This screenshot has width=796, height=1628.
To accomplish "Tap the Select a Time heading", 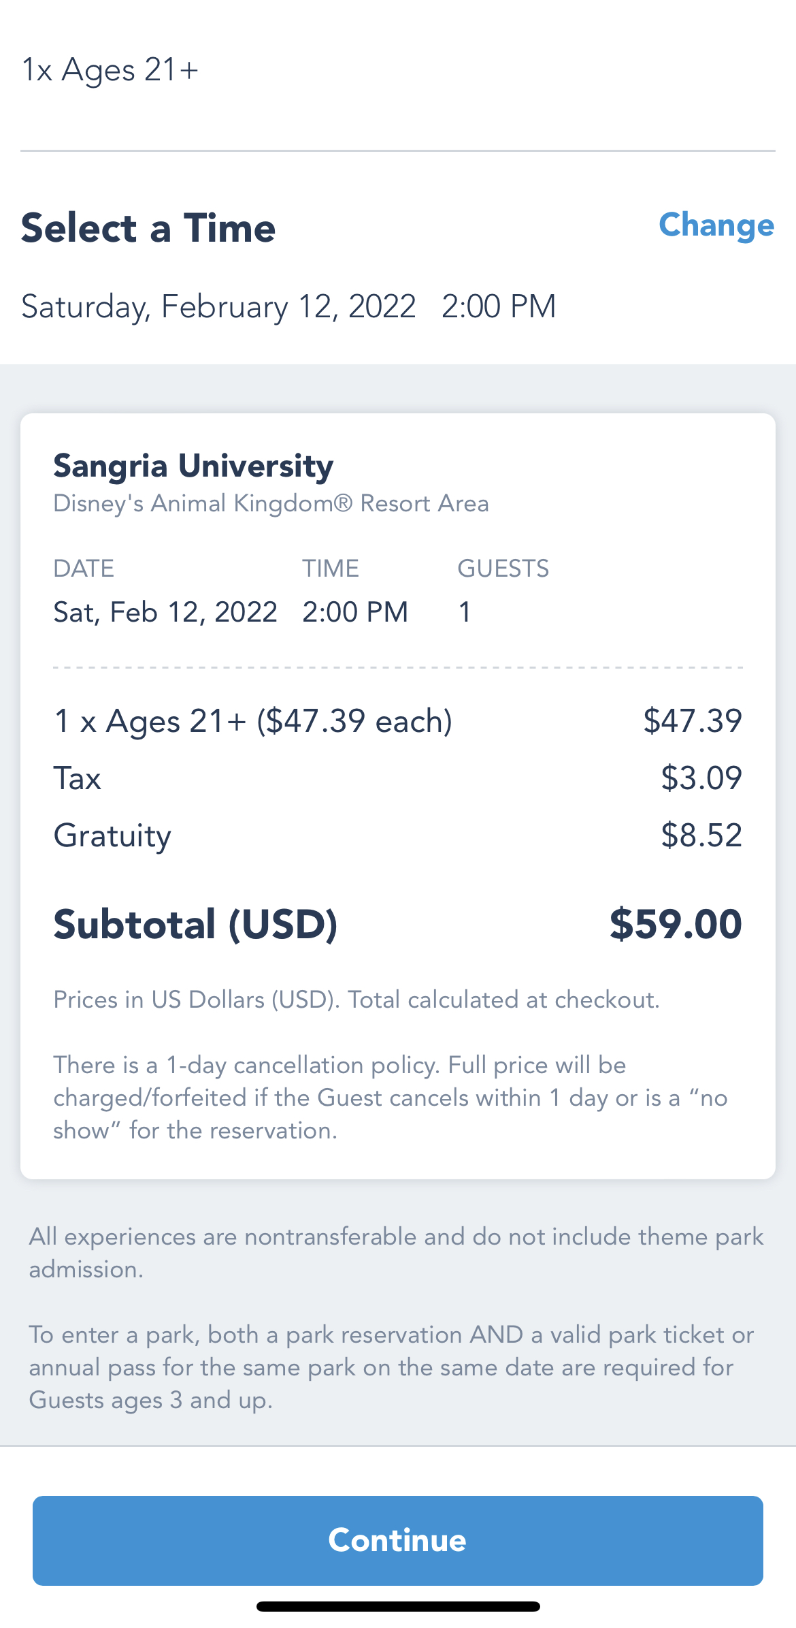I will coord(148,227).
